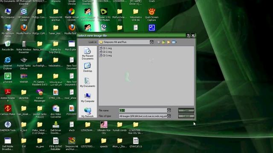Screen dimensions: 273x153
Task: Open the Views menu in the file dialog
Action: pos(174,42)
